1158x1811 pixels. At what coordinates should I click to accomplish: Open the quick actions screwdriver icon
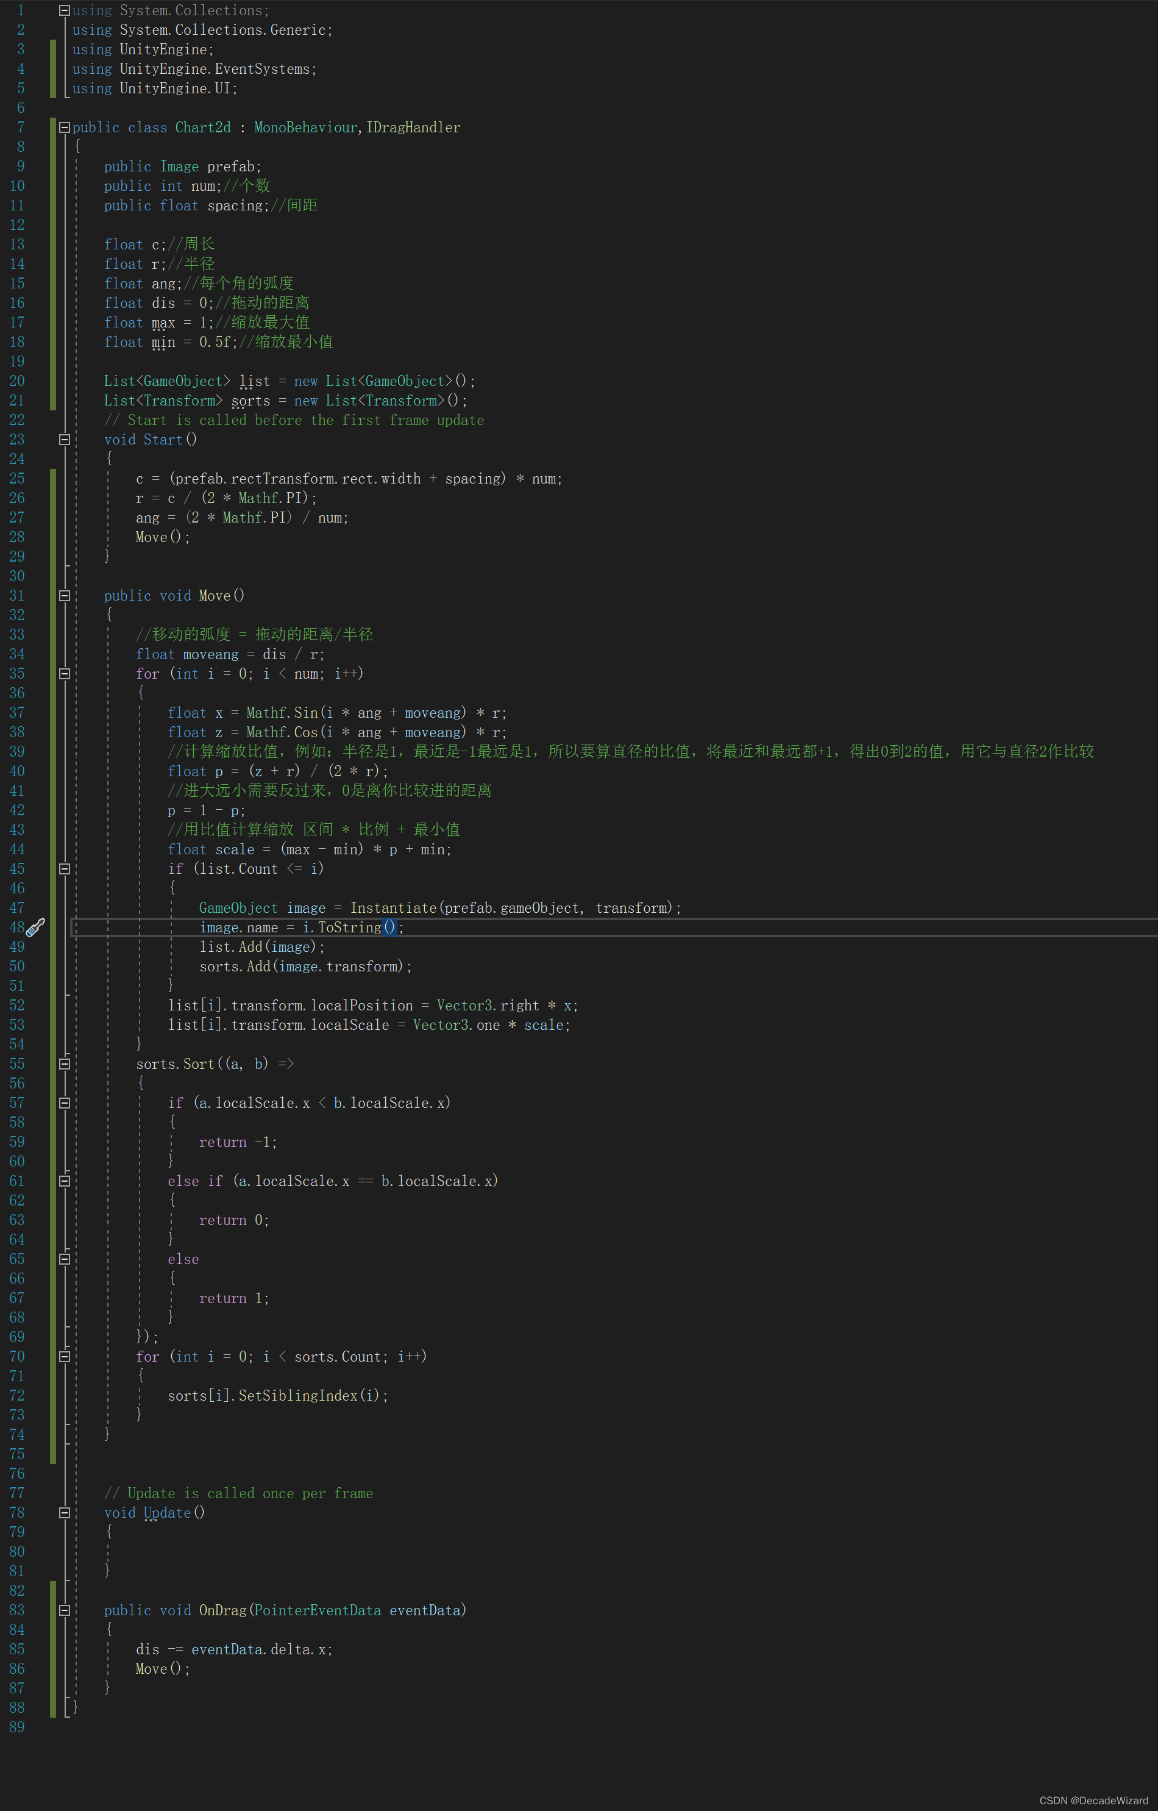pyautogui.click(x=35, y=927)
